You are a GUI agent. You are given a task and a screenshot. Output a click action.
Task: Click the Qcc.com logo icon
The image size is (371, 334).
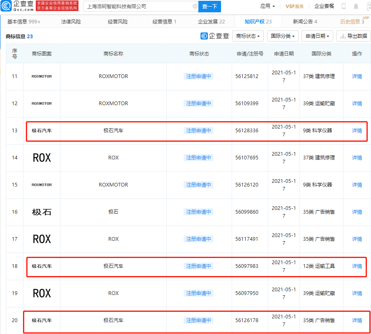tap(6, 6)
